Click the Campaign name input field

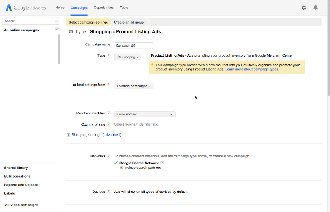pyautogui.click(x=133, y=46)
